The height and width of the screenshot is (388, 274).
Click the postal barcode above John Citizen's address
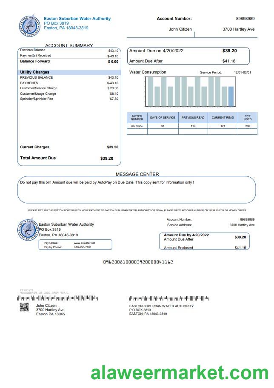(57, 298)
